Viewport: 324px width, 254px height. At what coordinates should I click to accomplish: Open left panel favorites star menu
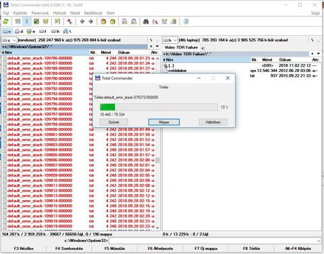(151, 46)
